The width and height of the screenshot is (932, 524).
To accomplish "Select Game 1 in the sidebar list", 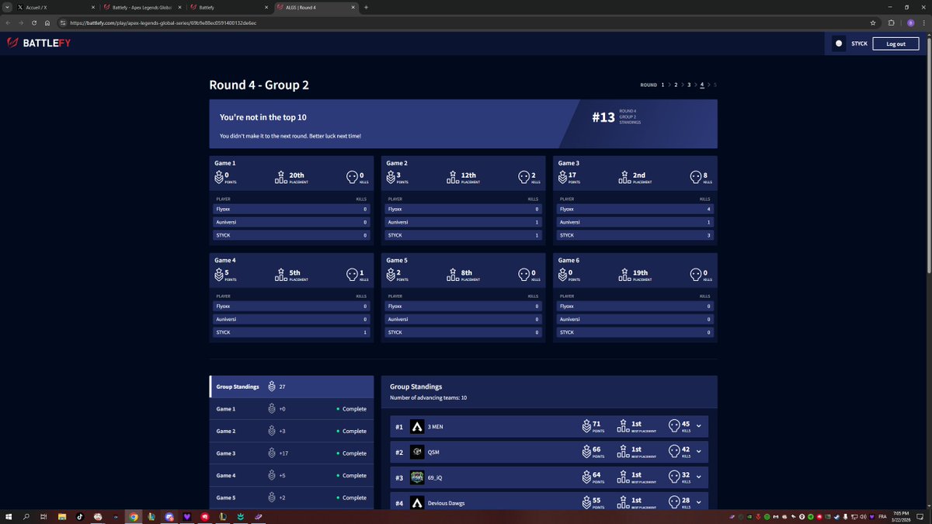I will tap(292, 409).
